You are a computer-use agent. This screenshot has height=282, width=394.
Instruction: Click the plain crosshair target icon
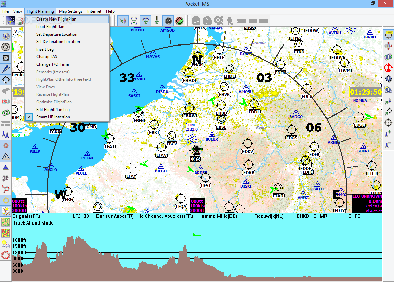point(389,123)
